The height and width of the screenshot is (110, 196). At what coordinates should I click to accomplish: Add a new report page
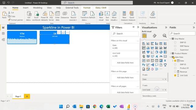(x=27, y=96)
